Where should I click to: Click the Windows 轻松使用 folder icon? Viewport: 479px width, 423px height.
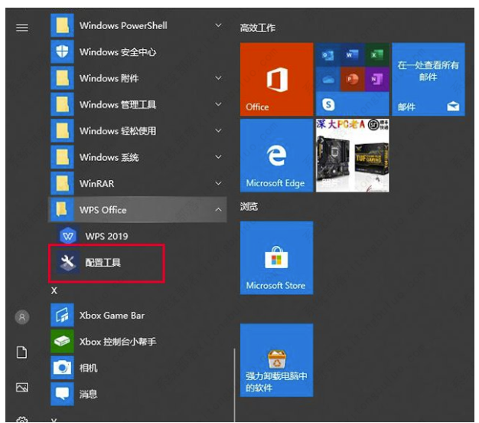(62, 130)
